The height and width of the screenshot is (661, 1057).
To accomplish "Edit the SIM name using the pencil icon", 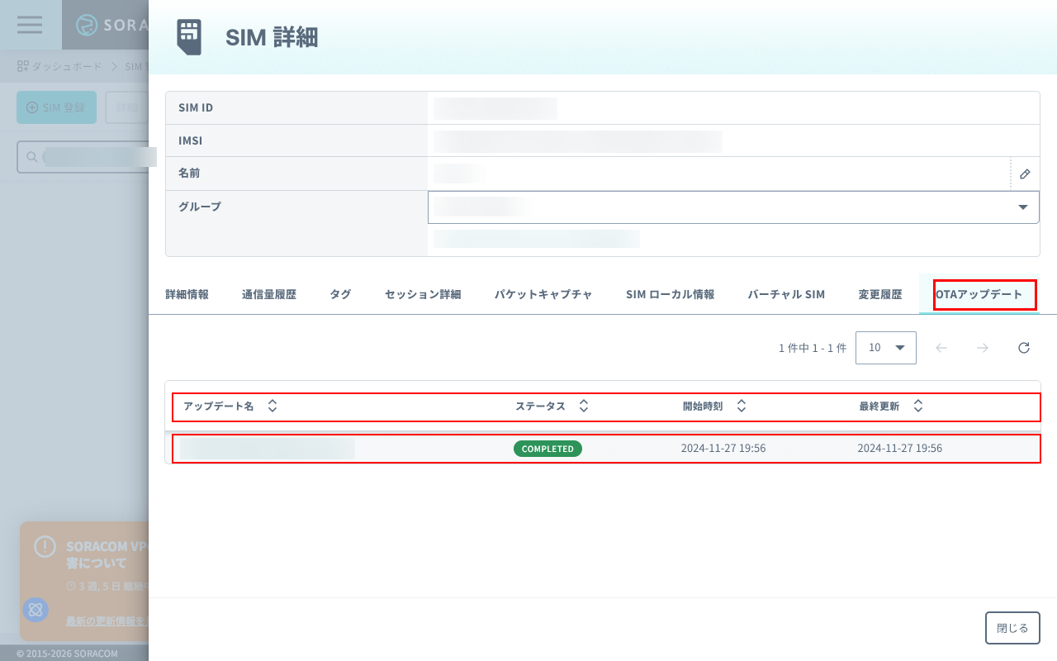I will [x=1024, y=174].
